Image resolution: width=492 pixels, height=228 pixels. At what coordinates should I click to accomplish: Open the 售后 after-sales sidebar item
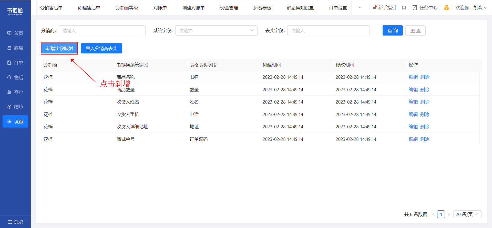tap(15, 77)
